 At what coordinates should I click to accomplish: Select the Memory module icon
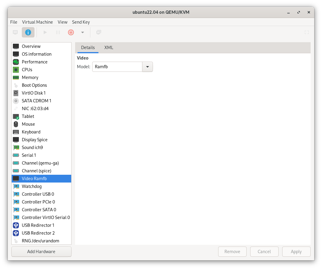click(x=16, y=77)
